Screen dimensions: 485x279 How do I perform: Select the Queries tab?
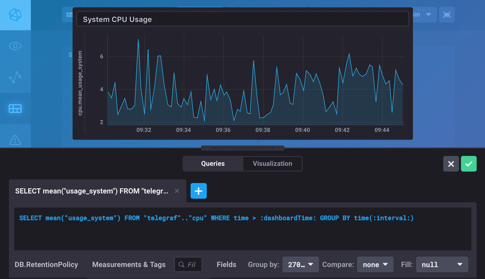point(213,164)
